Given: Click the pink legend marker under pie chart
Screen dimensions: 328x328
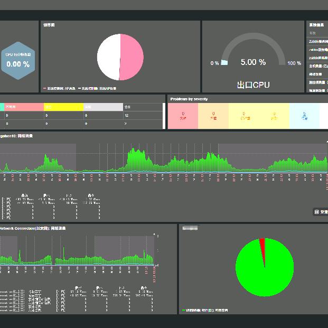Looking at the screenshot, I should (44, 88).
